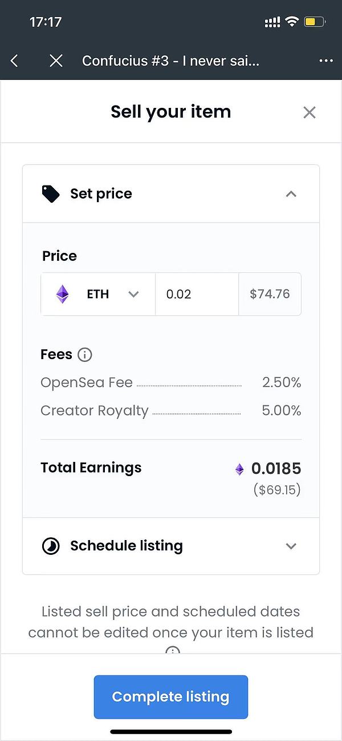The height and width of the screenshot is (741, 342).
Task: Click the price amount input field
Action: pyautogui.click(x=196, y=294)
